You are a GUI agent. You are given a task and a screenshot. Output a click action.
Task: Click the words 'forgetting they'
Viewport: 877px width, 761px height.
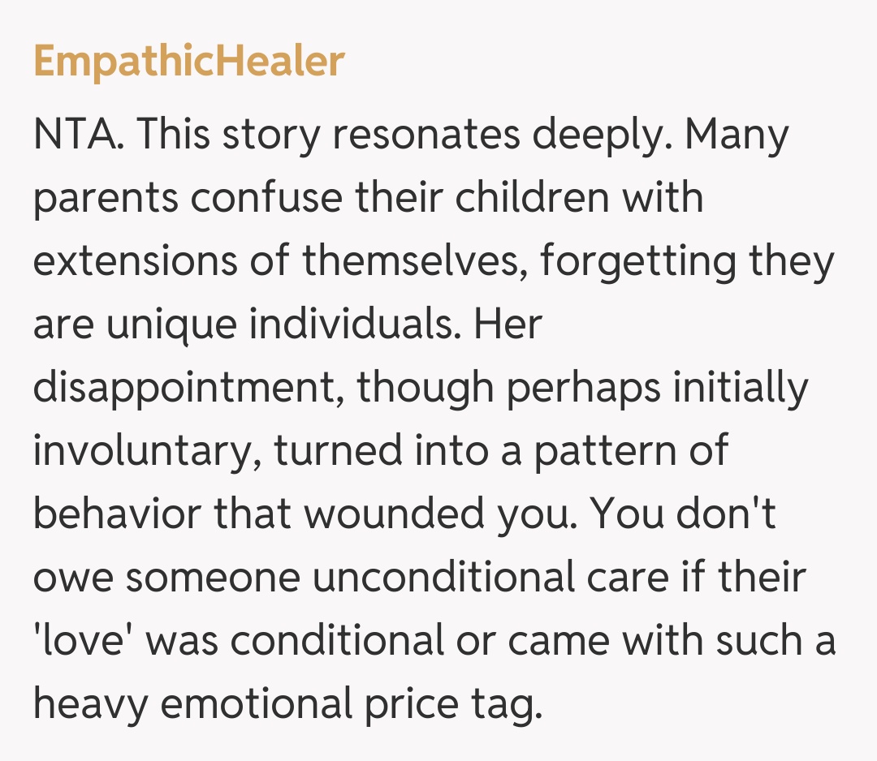click(x=698, y=261)
